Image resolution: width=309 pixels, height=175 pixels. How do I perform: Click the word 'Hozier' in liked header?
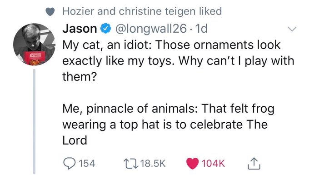pos(78,11)
